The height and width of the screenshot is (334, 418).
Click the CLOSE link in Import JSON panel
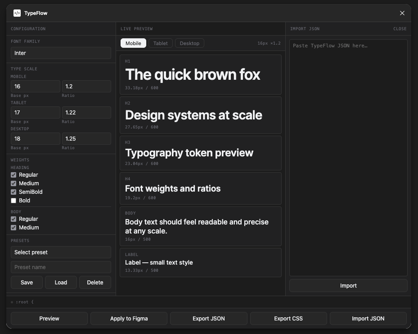[400, 29]
